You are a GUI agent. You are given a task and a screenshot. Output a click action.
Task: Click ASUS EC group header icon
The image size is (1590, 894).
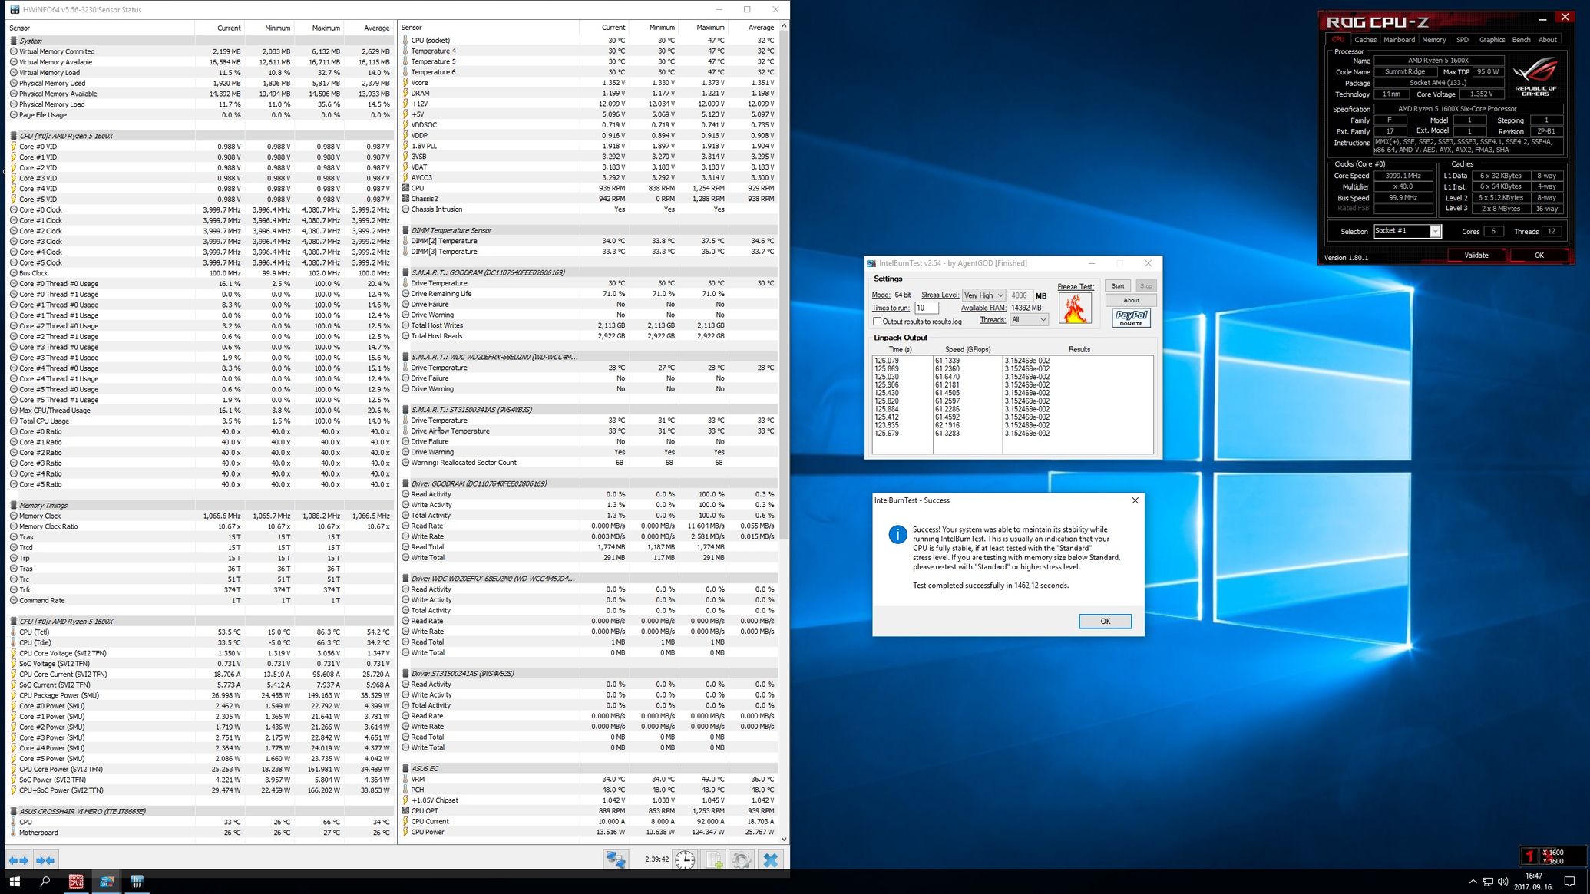(405, 768)
